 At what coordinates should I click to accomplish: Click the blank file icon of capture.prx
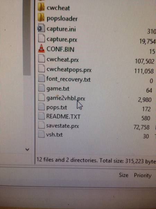(41, 38)
